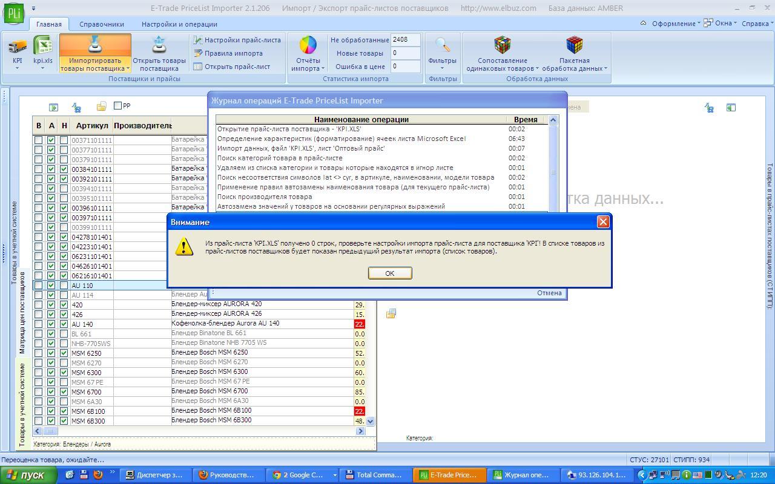This screenshot has width=775, height=484.
Task: Expand the KPI supplier dropdown arrow
Action: (17, 68)
